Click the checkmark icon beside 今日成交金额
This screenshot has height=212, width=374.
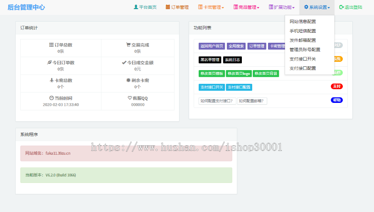[124, 62]
